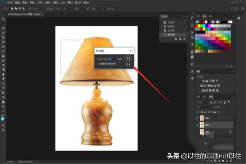This screenshot has width=246, height=164.
Task: Select the Move tool in toolbar
Action: [x=3, y=19]
